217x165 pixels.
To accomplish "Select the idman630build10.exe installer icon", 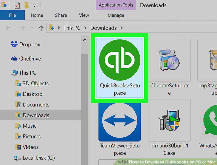I will [169, 120].
